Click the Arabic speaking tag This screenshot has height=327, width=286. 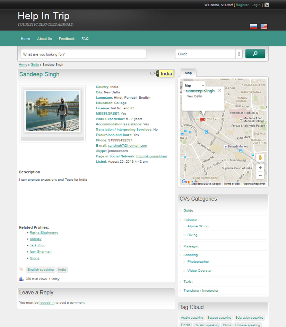coord(192,318)
